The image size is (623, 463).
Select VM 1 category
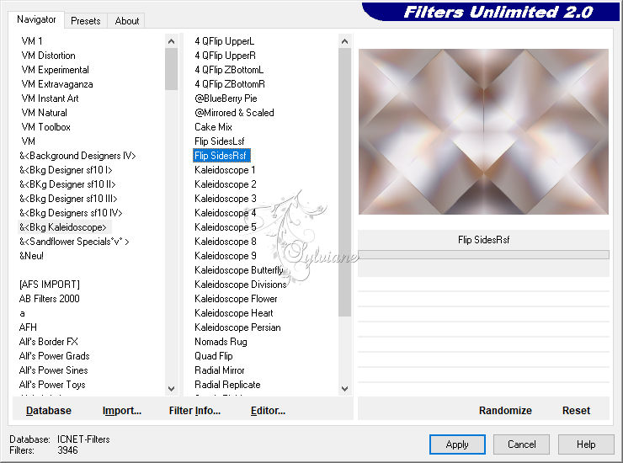[x=32, y=41]
